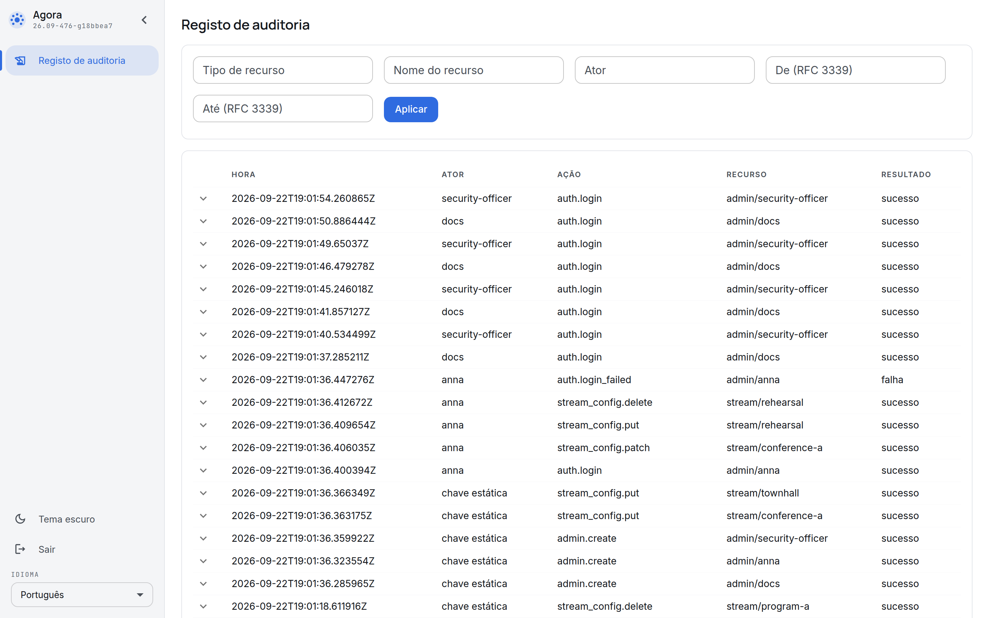Focus the Ator filter field
The width and height of the screenshot is (989, 618).
click(664, 70)
